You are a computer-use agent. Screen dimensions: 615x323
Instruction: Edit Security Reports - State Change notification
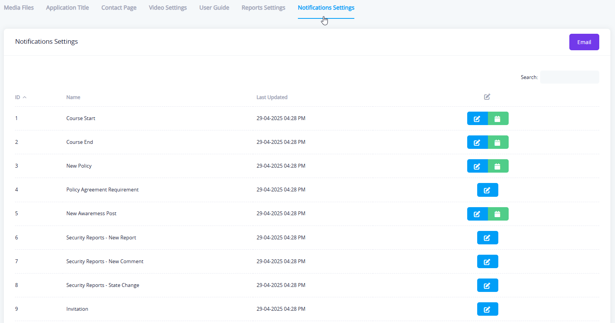[487, 285]
